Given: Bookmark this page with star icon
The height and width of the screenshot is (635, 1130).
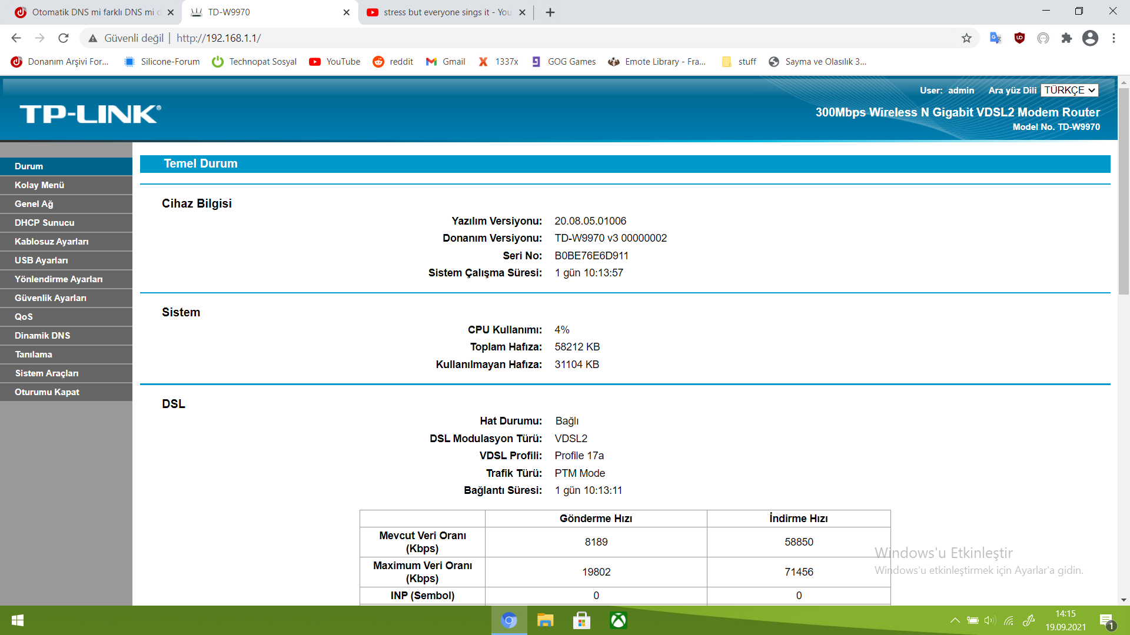Looking at the screenshot, I should [x=966, y=38].
